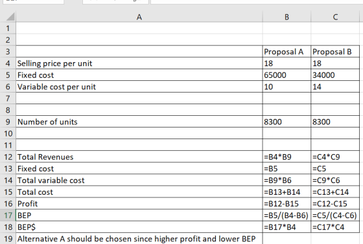Click Proposal A variable cost 10

tap(287, 87)
